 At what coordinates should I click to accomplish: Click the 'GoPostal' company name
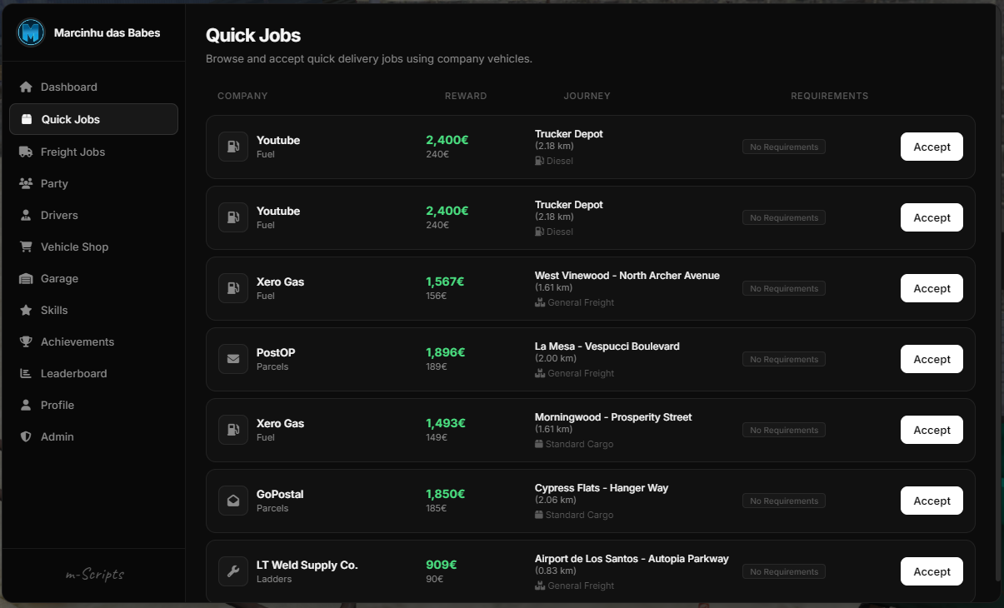(x=280, y=494)
